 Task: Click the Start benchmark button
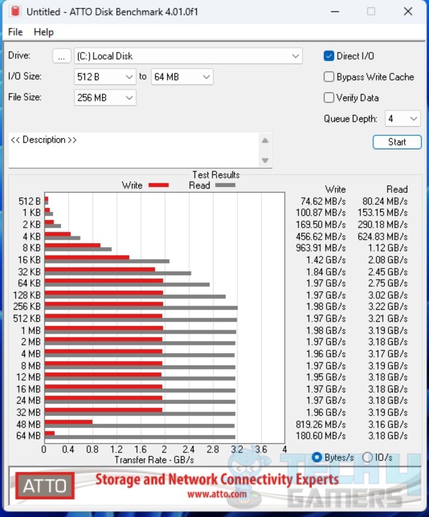pyautogui.click(x=397, y=142)
